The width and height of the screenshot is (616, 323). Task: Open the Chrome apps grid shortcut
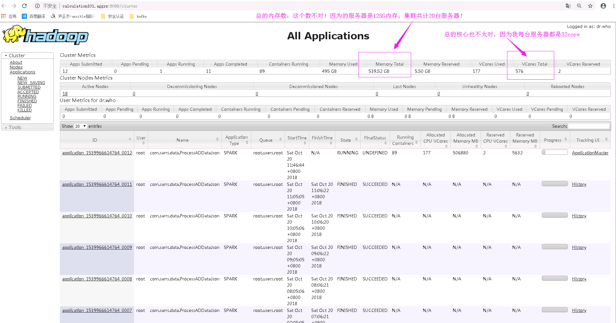[x=4, y=16]
